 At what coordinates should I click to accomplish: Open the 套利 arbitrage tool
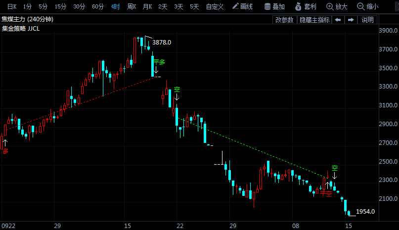[x=306, y=6]
